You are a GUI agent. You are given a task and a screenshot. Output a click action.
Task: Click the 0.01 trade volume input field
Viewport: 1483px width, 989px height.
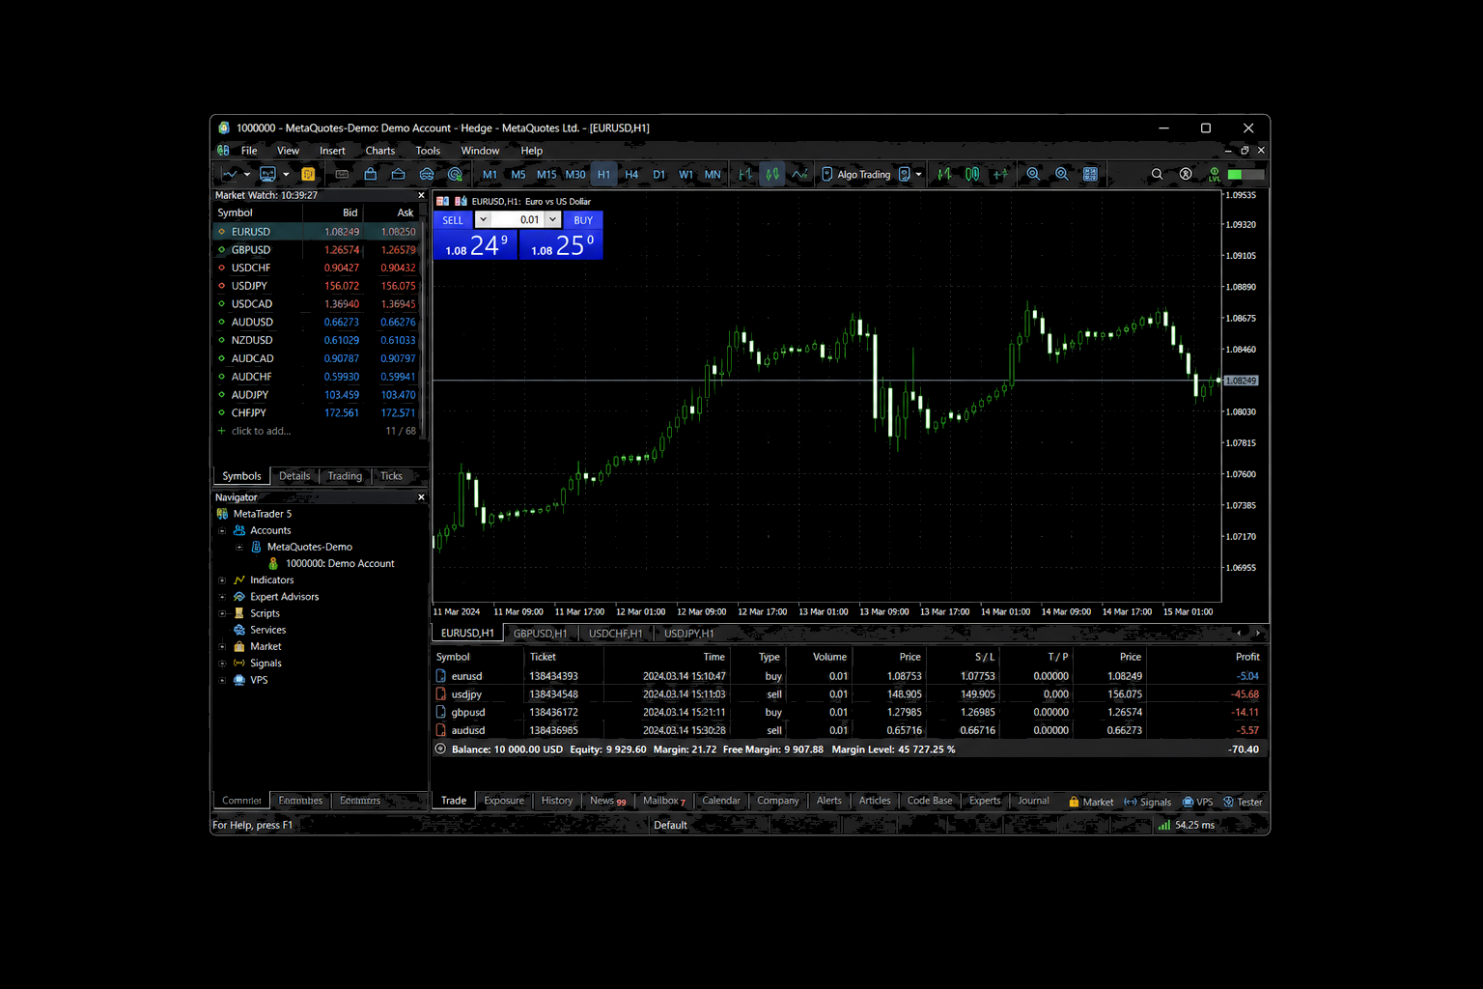pos(518,219)
